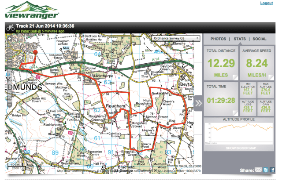Select the Stats tab

tap(240, 39)
